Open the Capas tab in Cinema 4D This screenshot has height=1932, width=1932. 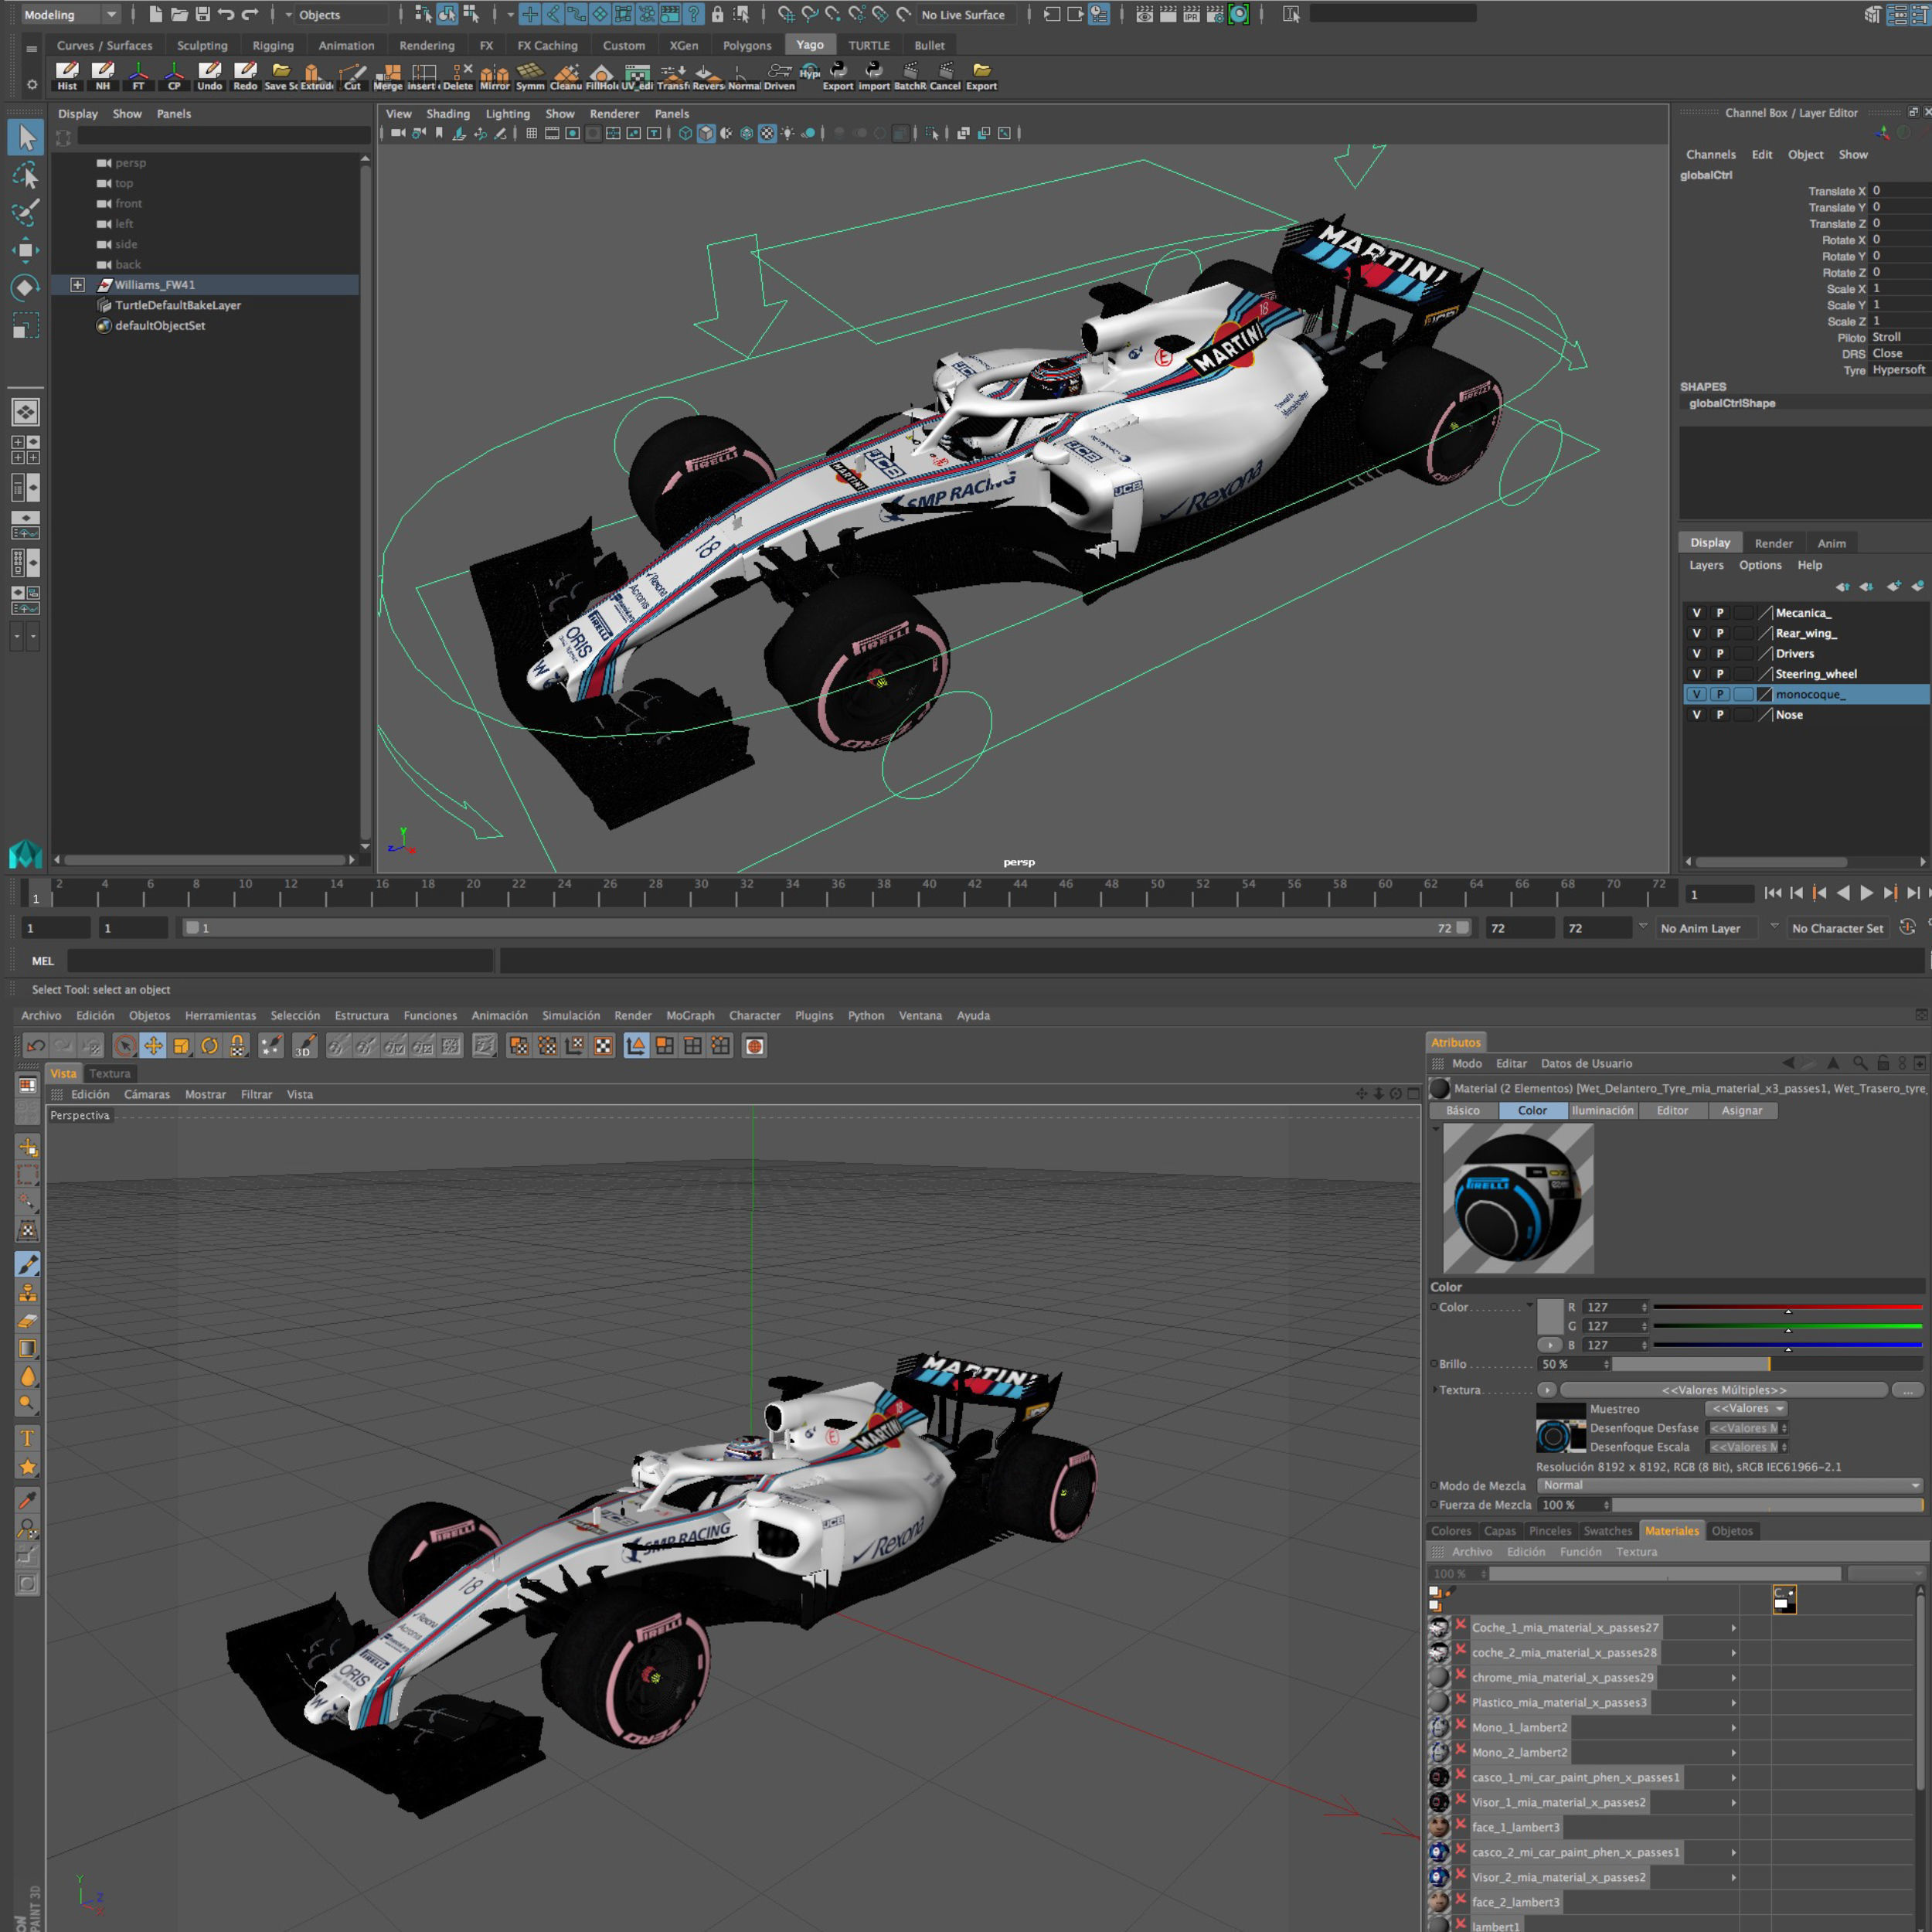click(1499, 1531)
